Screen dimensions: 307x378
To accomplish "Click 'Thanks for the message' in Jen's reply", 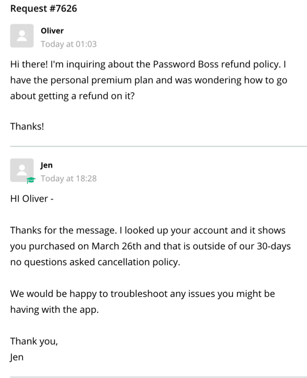I will (63, 230).
